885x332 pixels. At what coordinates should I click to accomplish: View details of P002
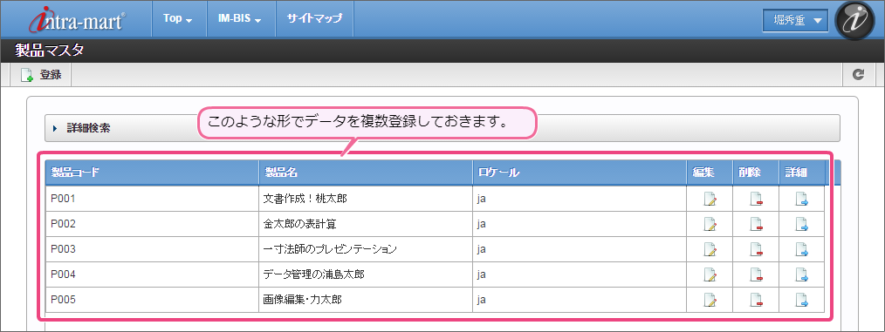[801, 224]
